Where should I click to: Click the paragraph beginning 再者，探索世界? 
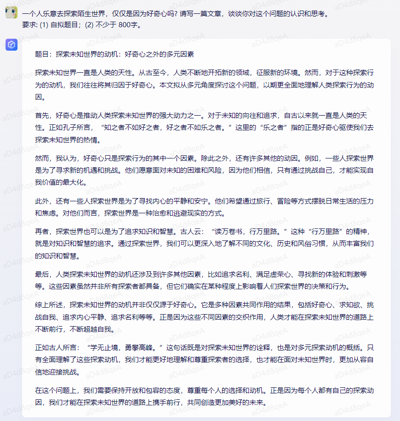tap(204, 244)
